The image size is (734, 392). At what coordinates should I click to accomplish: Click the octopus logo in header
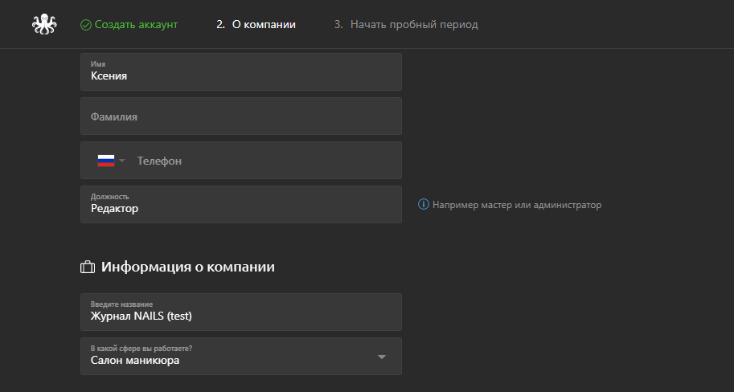click(44, 24)
